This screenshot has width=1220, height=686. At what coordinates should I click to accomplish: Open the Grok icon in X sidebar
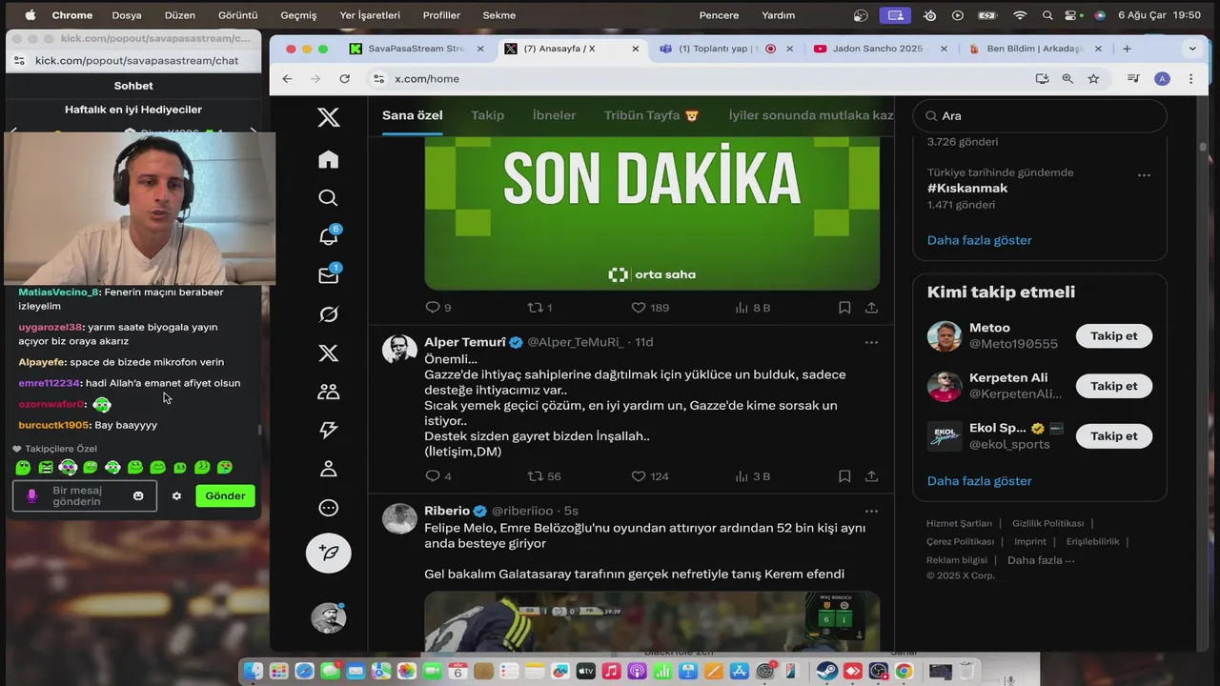[328, 314]
